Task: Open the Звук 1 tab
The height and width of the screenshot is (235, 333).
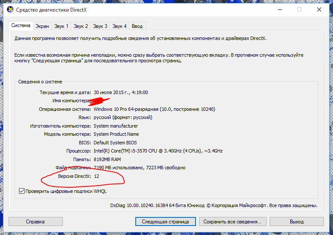Action: point(61,26)
